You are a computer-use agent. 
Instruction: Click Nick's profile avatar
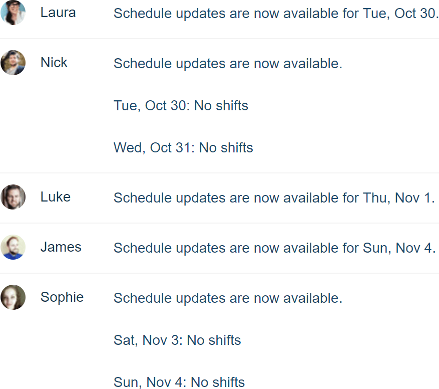coord(13,63)
